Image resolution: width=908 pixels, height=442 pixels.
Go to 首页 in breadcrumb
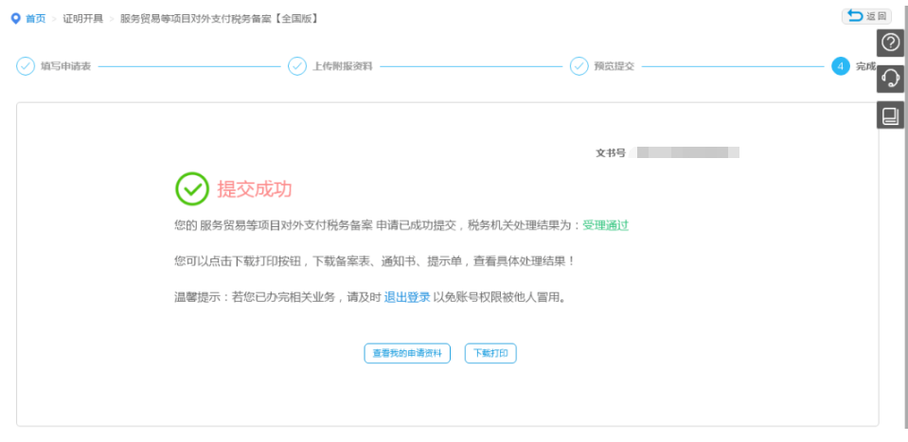click(35, 19)
